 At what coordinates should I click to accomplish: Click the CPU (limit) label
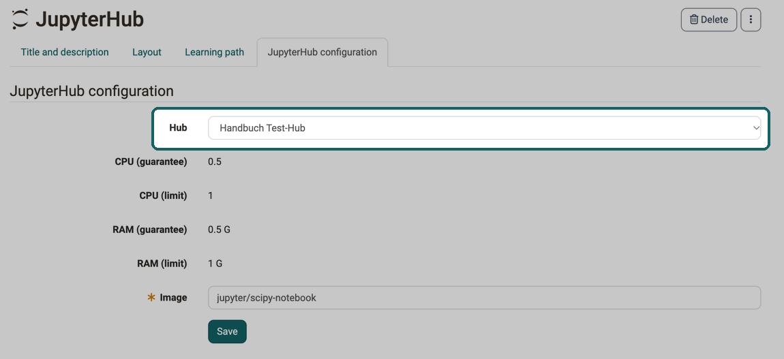pos(163,196)
